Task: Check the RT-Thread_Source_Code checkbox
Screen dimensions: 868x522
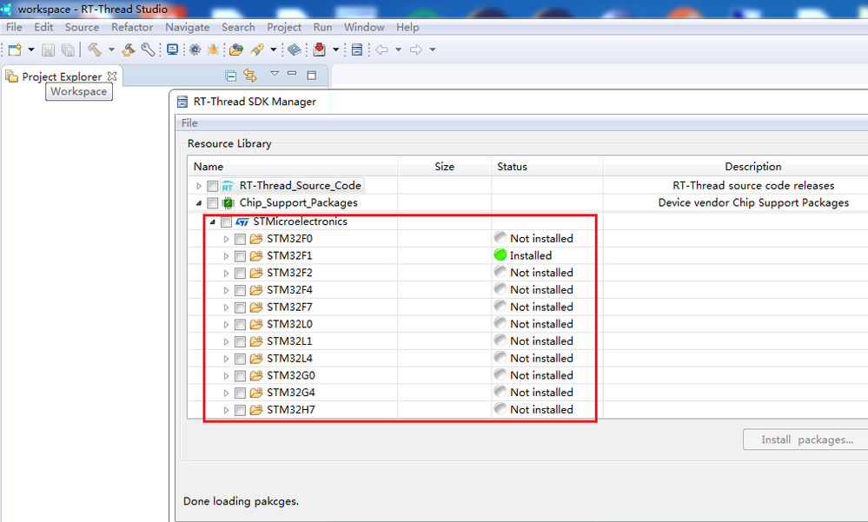Action: pos(213,186)
